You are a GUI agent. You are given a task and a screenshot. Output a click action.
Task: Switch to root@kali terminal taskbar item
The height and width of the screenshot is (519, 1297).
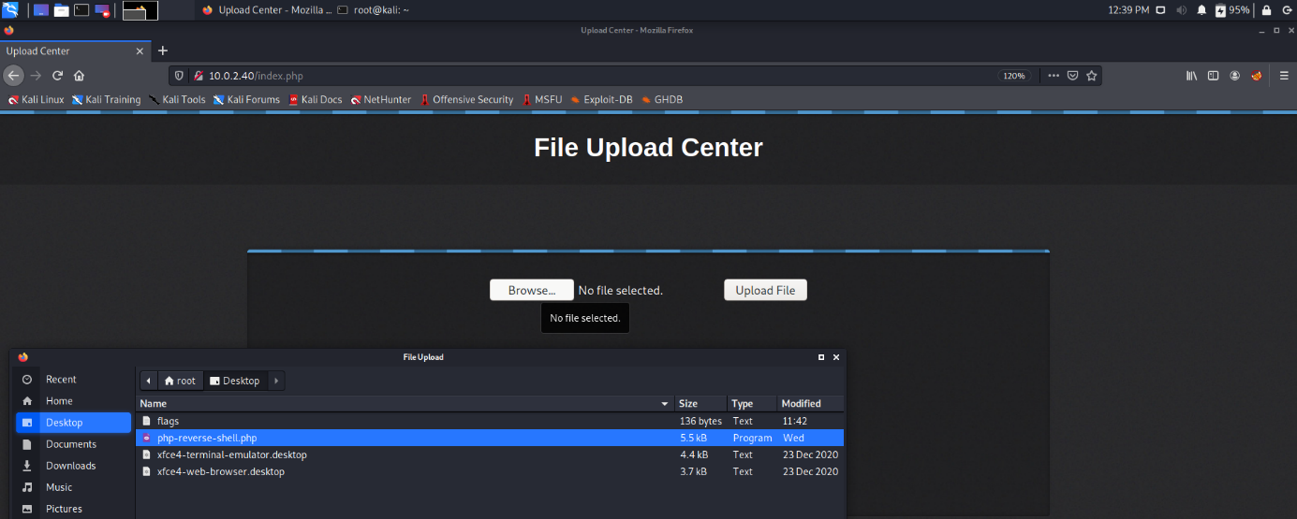(373, 10)
